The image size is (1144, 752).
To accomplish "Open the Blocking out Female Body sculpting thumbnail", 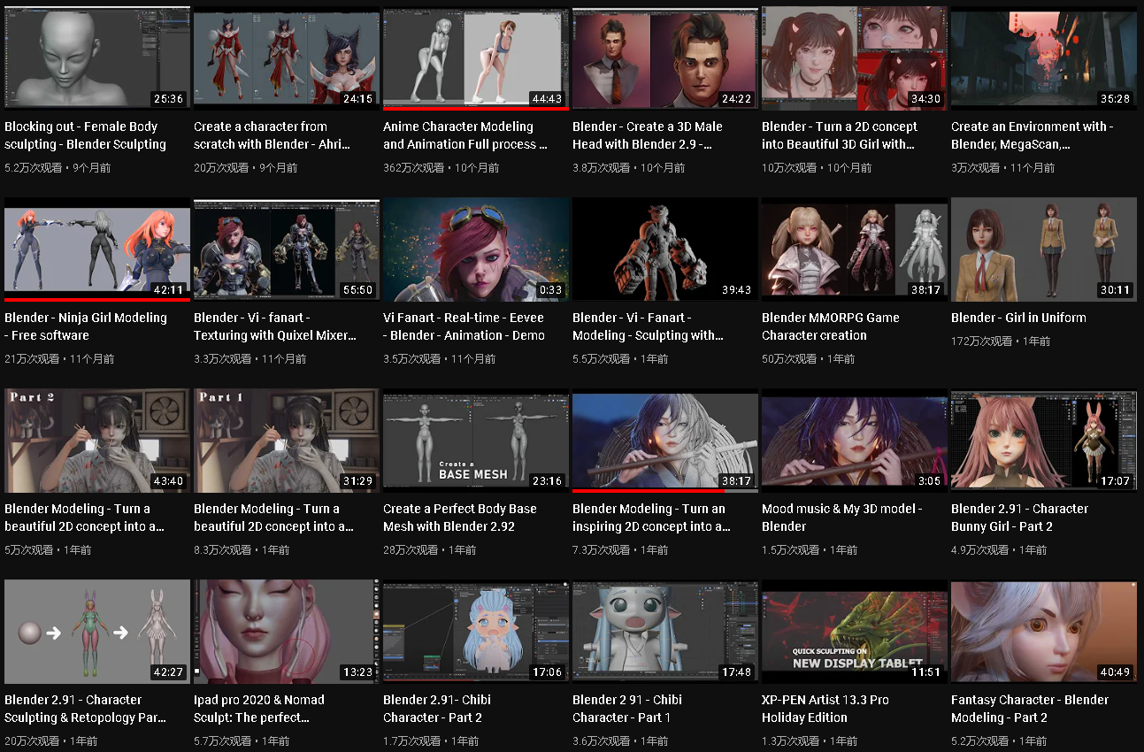I will tap(97, 58).
